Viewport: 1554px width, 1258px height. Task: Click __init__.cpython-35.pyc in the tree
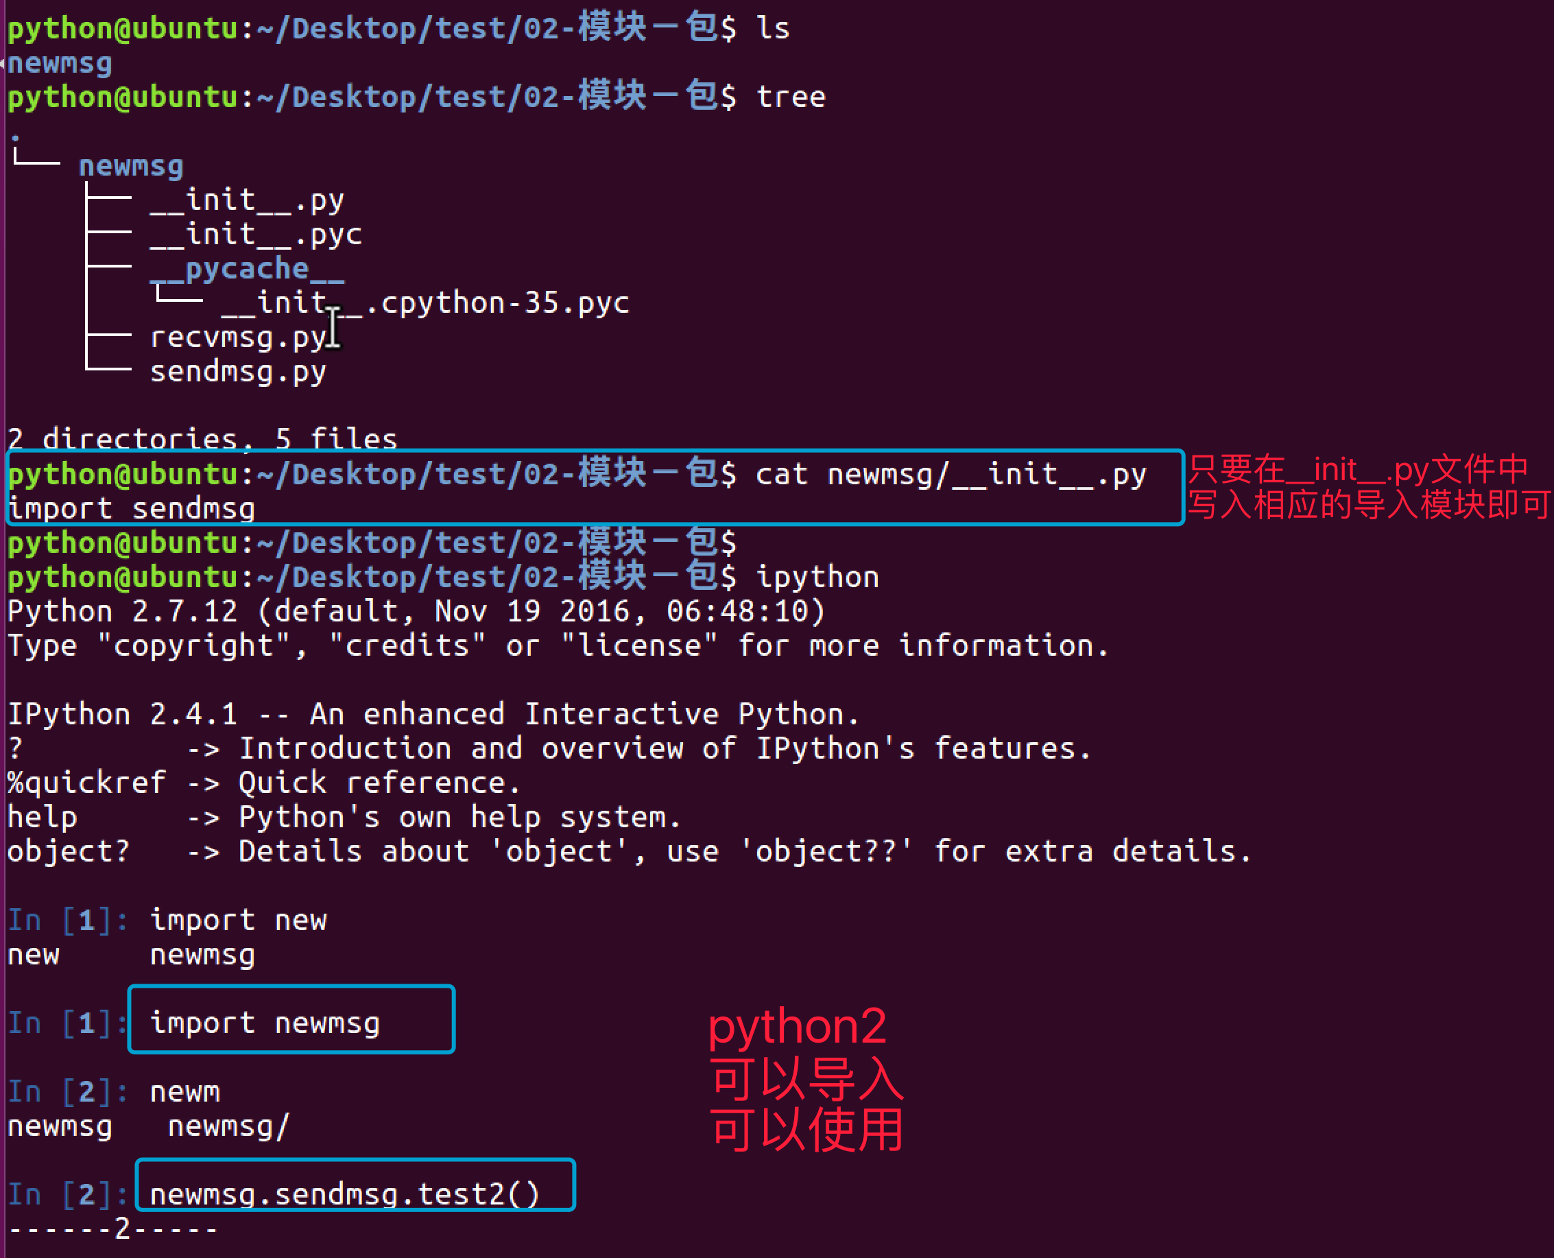click(425, 303)
